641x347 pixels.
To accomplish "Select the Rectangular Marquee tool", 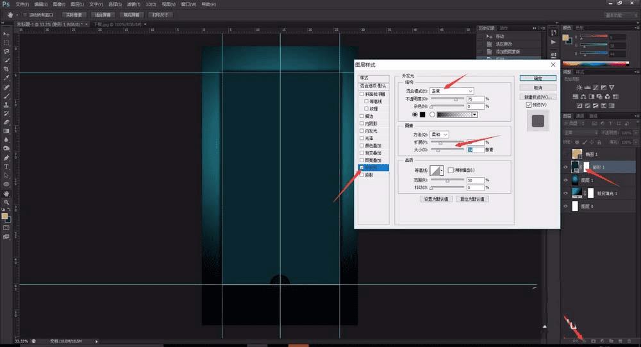I will pyautogui.click(x=6, y=42).
